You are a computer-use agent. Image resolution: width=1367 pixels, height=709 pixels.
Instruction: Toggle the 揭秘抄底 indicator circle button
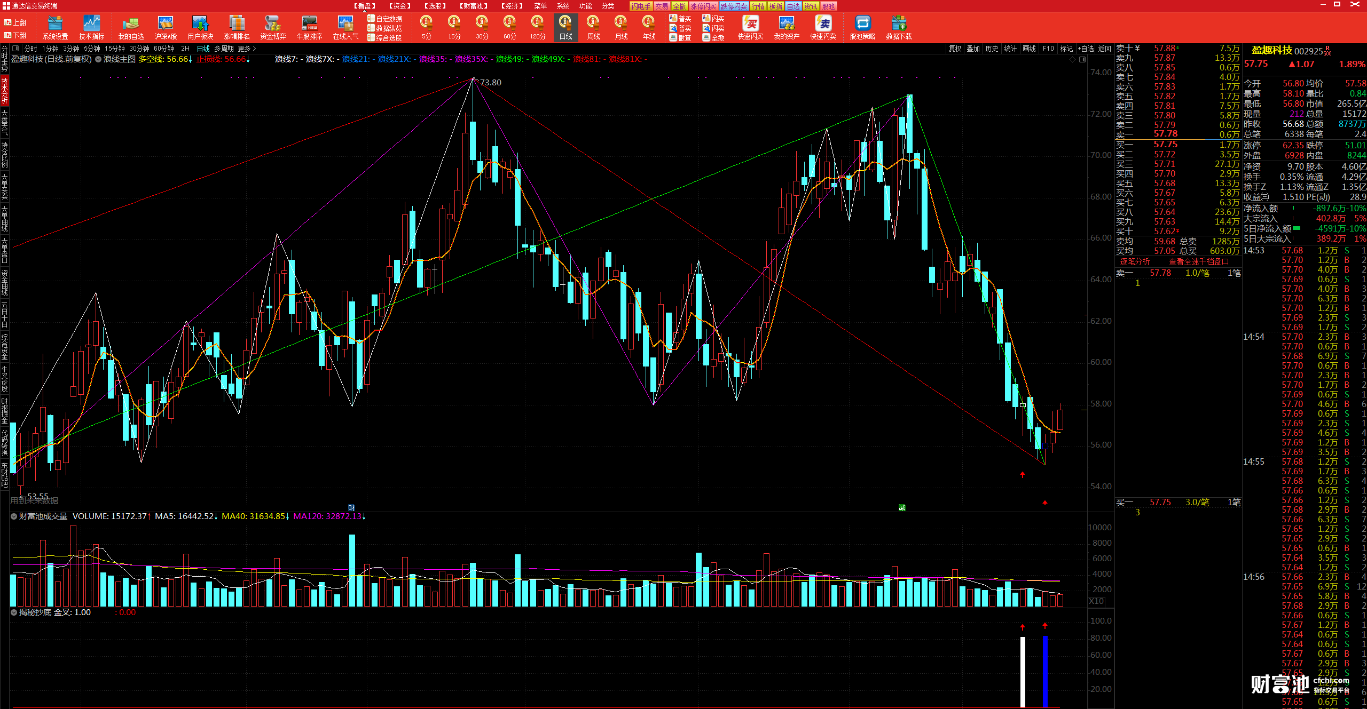click(x=14, y=612)
